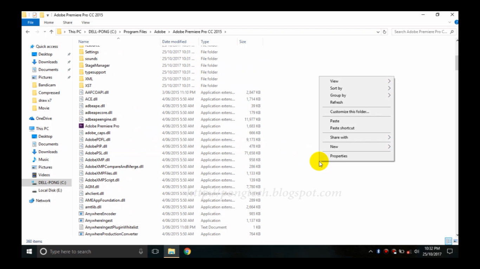
Task: Switch to large icons view layout
Action: tap(455, 241)
